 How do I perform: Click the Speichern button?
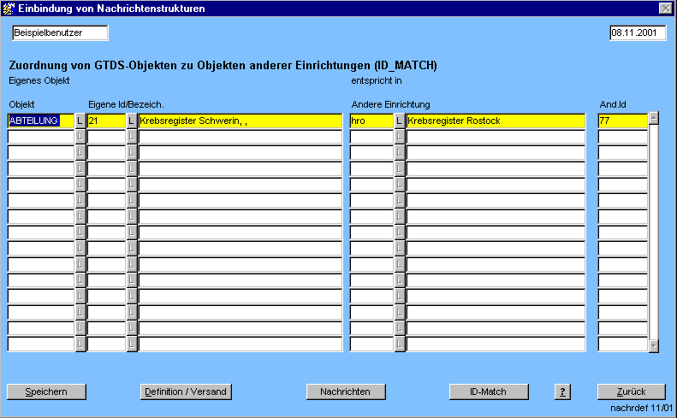[x=48, y=392]
